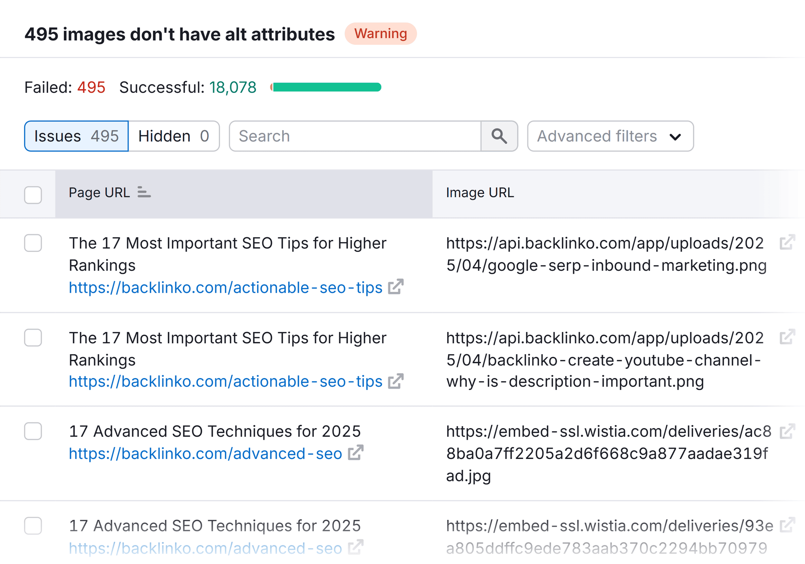Image resolution: width=805 pixels, height=564 pixels.
Task: Click first '17 Advanced SEO Techniques for 2025' title
Action: point(215,431)
